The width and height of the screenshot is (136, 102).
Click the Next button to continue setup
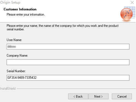[98, 96]
